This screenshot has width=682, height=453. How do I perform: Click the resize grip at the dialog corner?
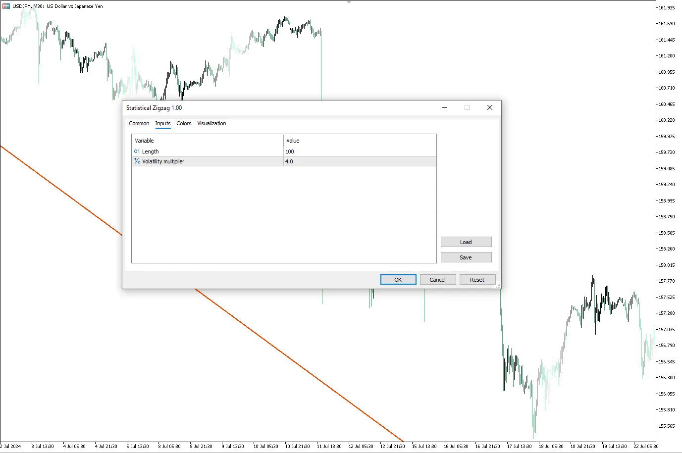[498, 286]
